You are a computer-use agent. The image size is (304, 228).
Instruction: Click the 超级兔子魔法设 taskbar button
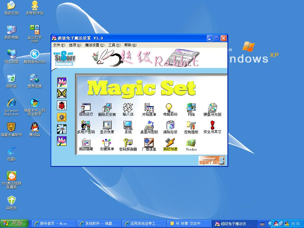tap(234, 224)
